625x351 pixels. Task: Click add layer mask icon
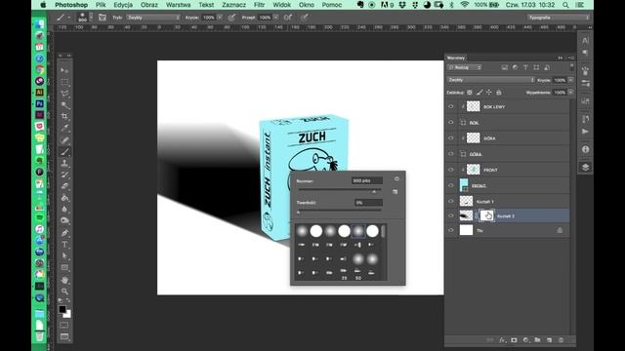point(514,340)
